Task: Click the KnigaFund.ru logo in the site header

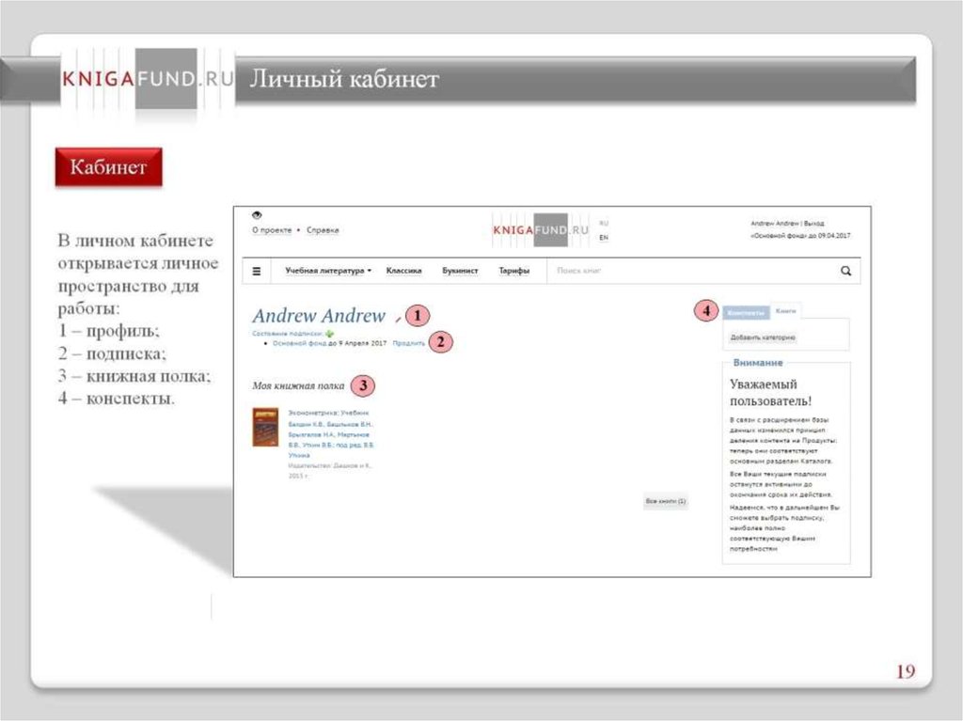Action: coord(541,229)
